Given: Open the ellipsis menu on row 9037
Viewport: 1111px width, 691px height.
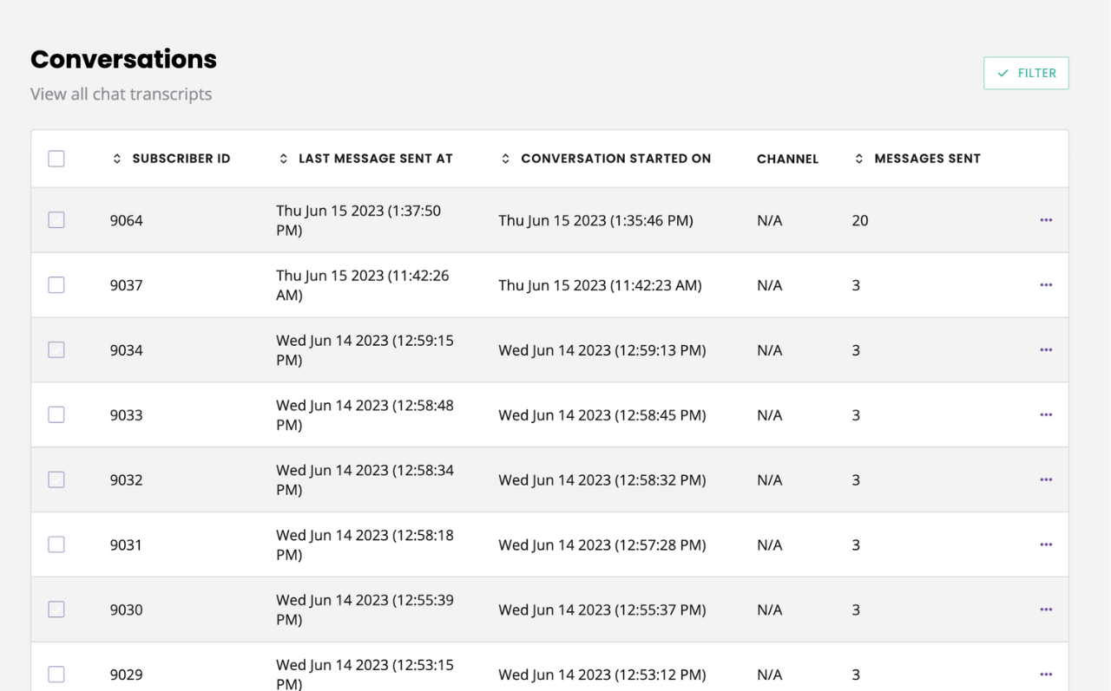Looking at the screenshot, I should pos(1046,284).
